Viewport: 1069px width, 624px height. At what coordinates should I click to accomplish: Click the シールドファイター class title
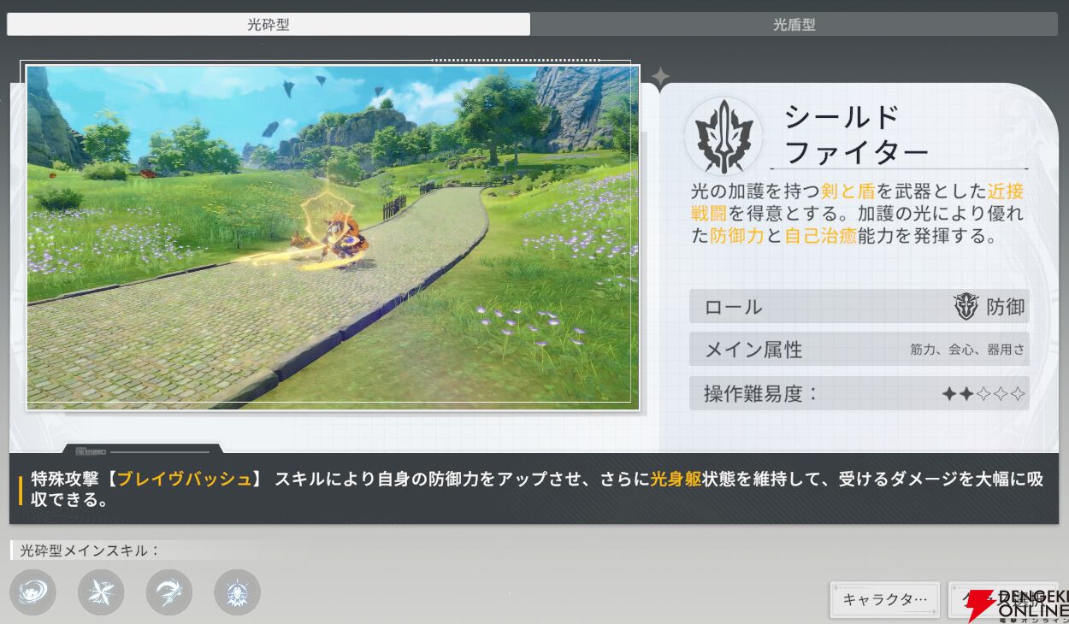coord(855,135)
